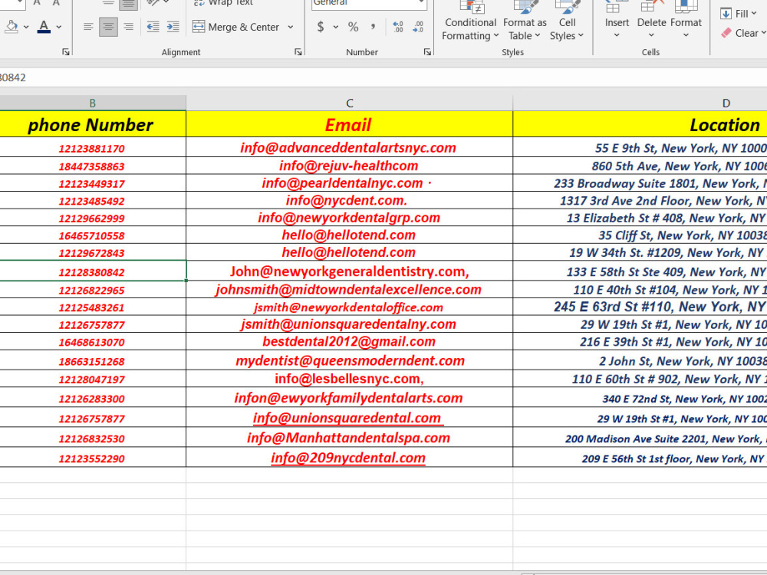Open the Fill Color dropdown arrow
Image resolution: width=767 pixels, height=575 pixels.
tap(26, 27)
